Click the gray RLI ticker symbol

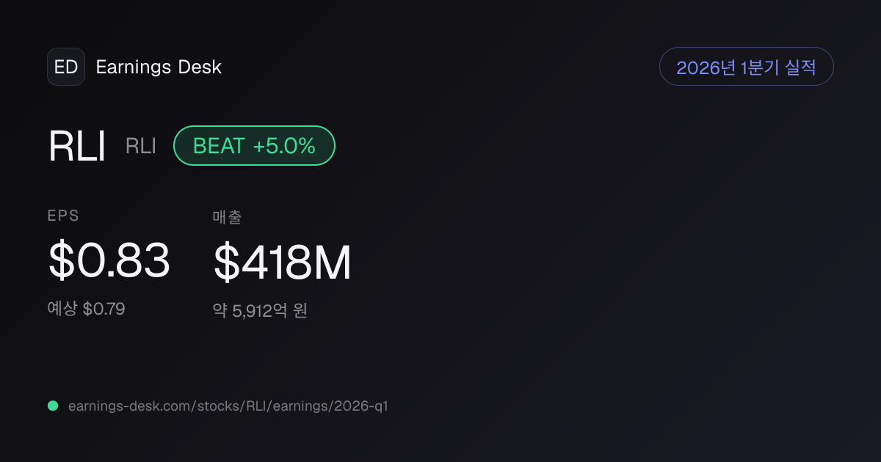[x=141, y=146]
